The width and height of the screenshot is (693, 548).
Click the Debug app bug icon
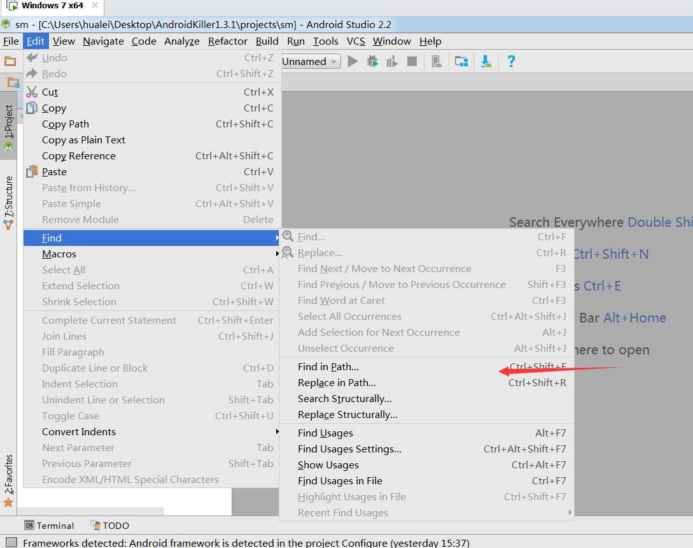(372, 61)
